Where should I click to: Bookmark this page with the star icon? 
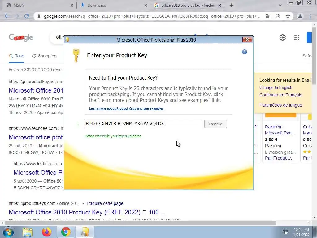pos(288,16)
